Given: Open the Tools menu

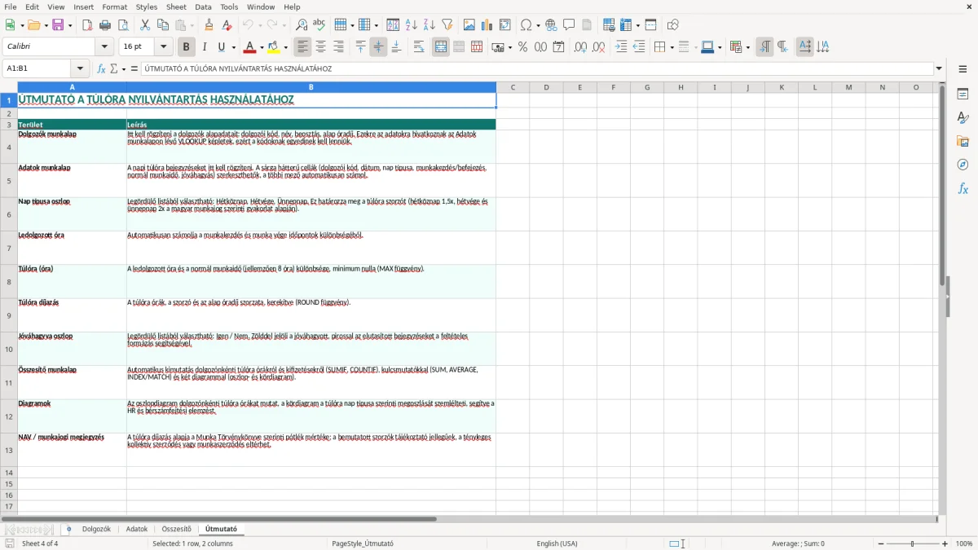Looking at the screenshot, I should click(229, 7).
